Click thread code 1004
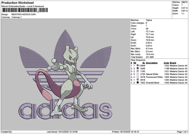189x134 pixels. [167, 74]
